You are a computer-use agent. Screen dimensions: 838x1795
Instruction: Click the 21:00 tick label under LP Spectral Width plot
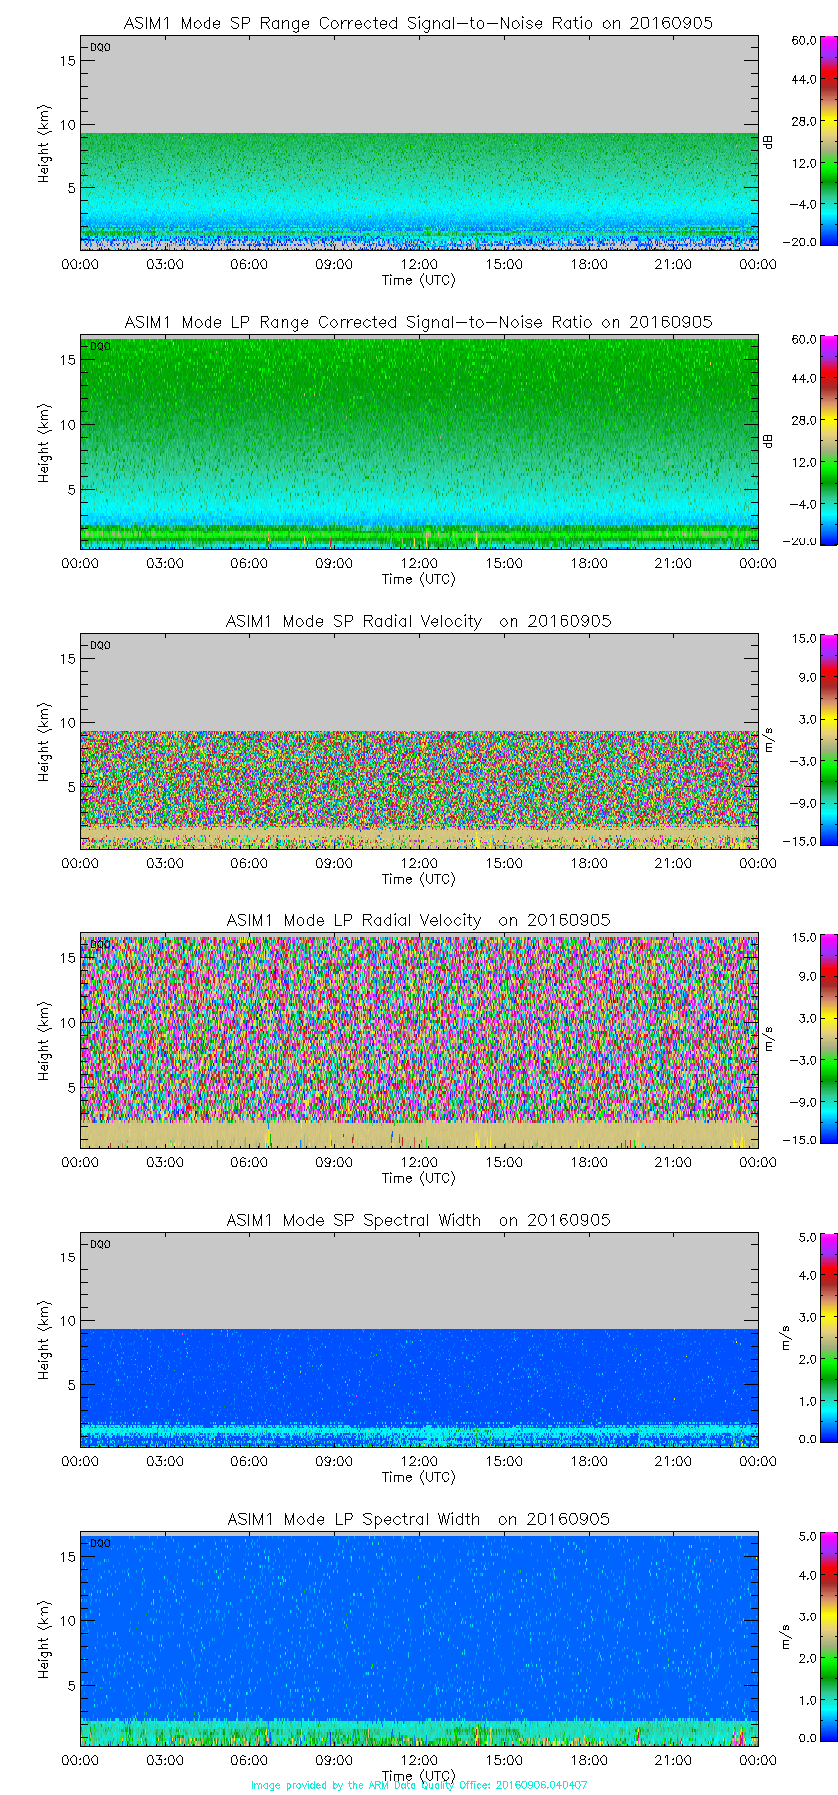[673, 1760]
